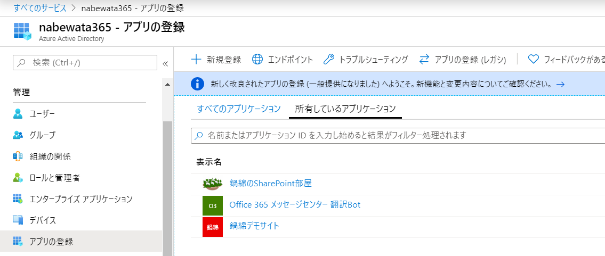The width and height of the screenshot is (605, 256).
Task: Click the magnifier icon in sidebar search box
Action: click(x=22, y=62)
